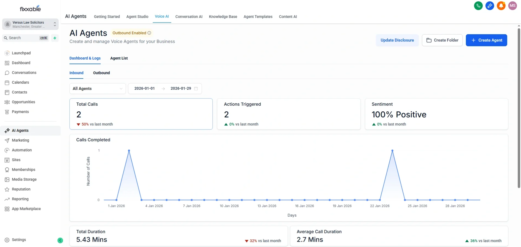Click the Create Folder button
The height and width of the screenshot is (247, 521).
(x=442, y=40)
